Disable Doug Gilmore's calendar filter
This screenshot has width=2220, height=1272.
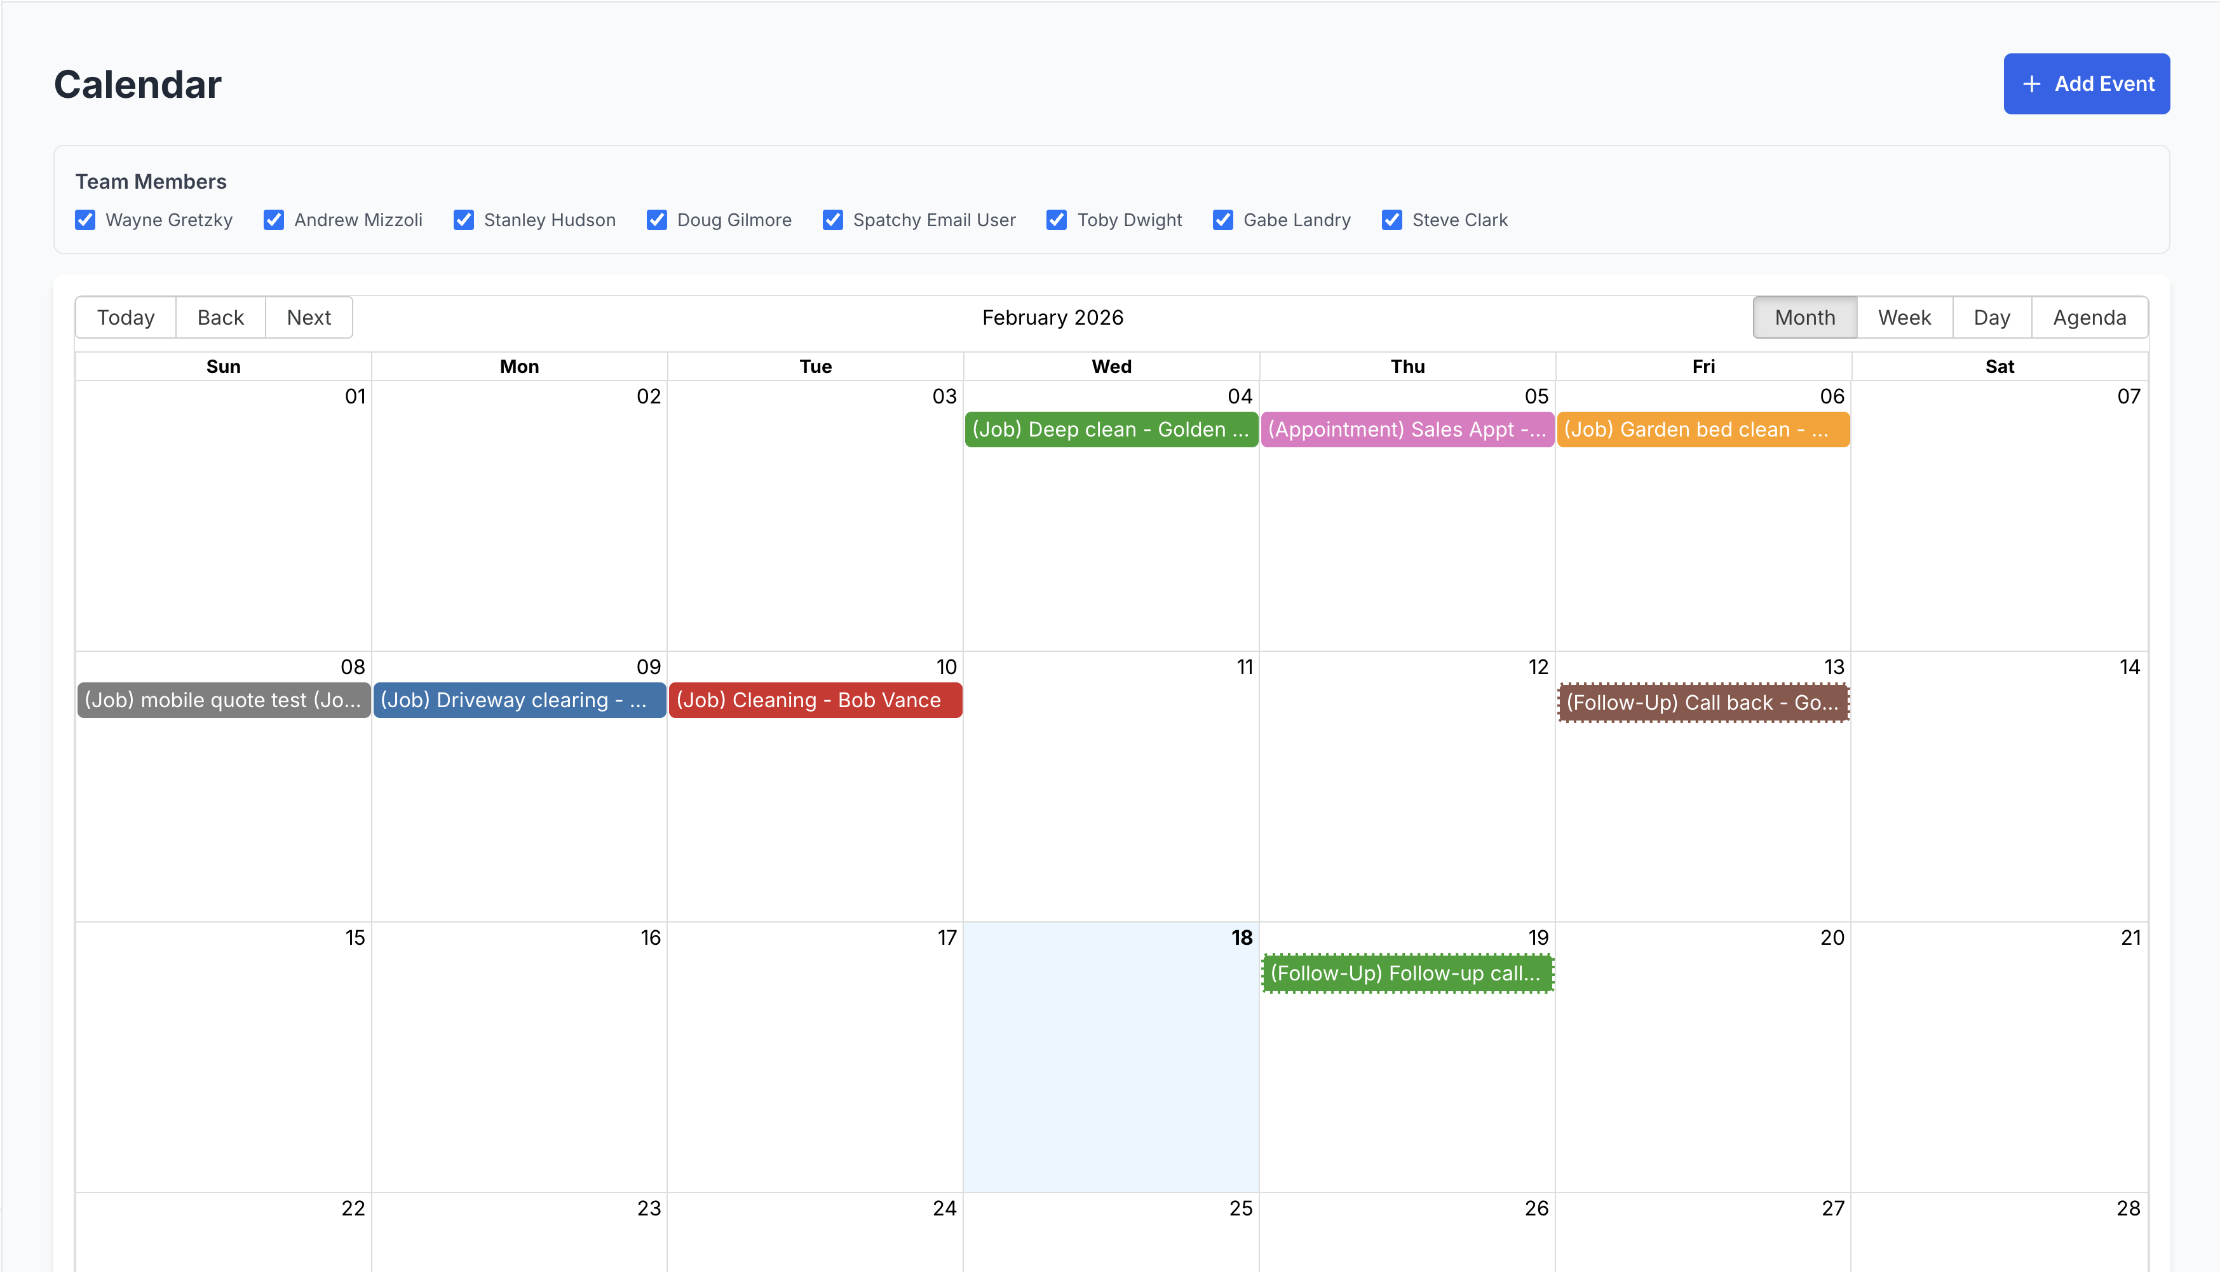point(656,219)
